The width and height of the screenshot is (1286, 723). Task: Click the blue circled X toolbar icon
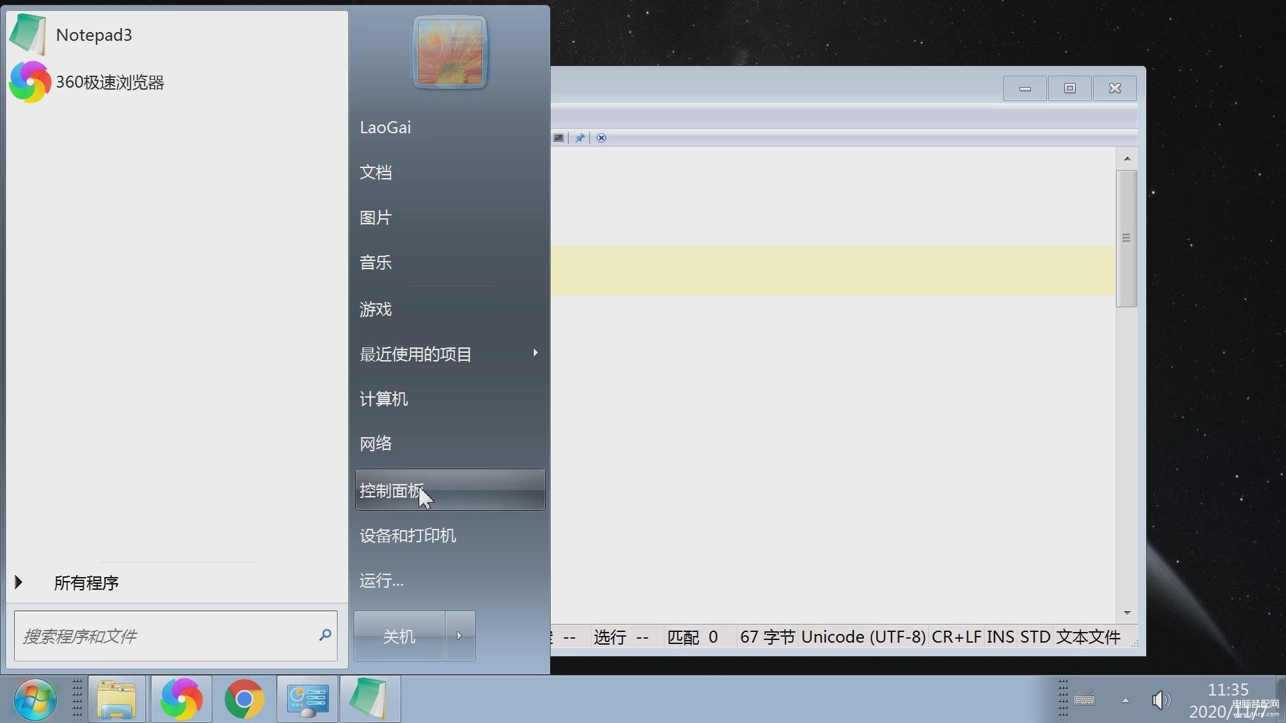(x=601, y=138)
